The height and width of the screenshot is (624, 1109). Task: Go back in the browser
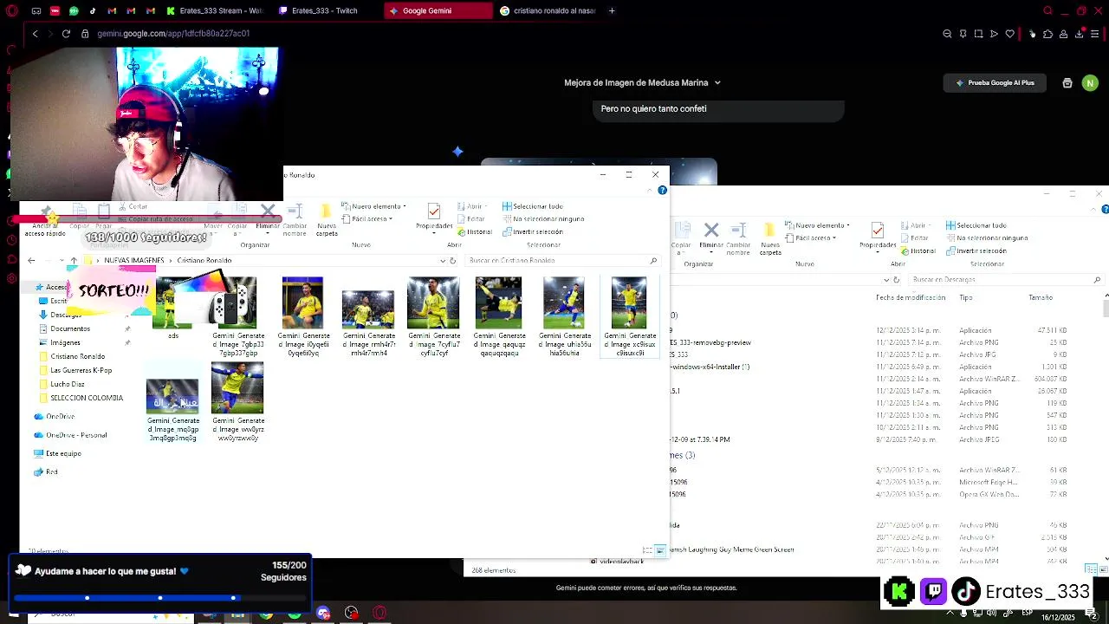coord(35,33)
